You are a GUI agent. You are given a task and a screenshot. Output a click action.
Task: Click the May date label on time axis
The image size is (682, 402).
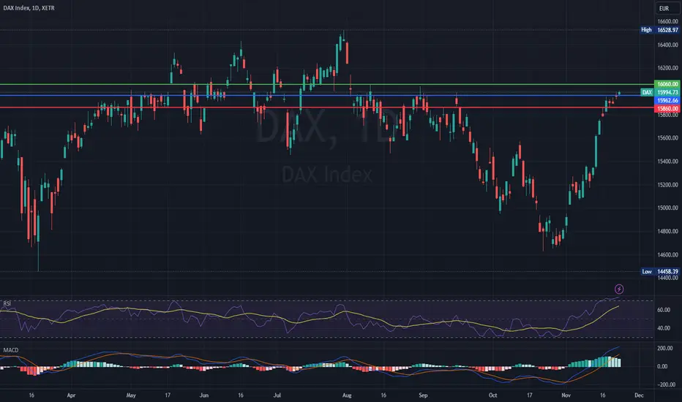pyautogui.click(x=131, y=395)
